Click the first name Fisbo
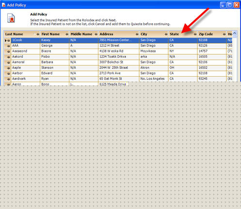241x209 pixels. [46, 57]
